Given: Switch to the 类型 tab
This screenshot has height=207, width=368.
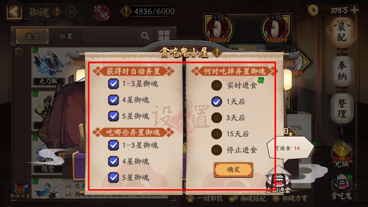Looking at the screenshot, I should 32,36.
